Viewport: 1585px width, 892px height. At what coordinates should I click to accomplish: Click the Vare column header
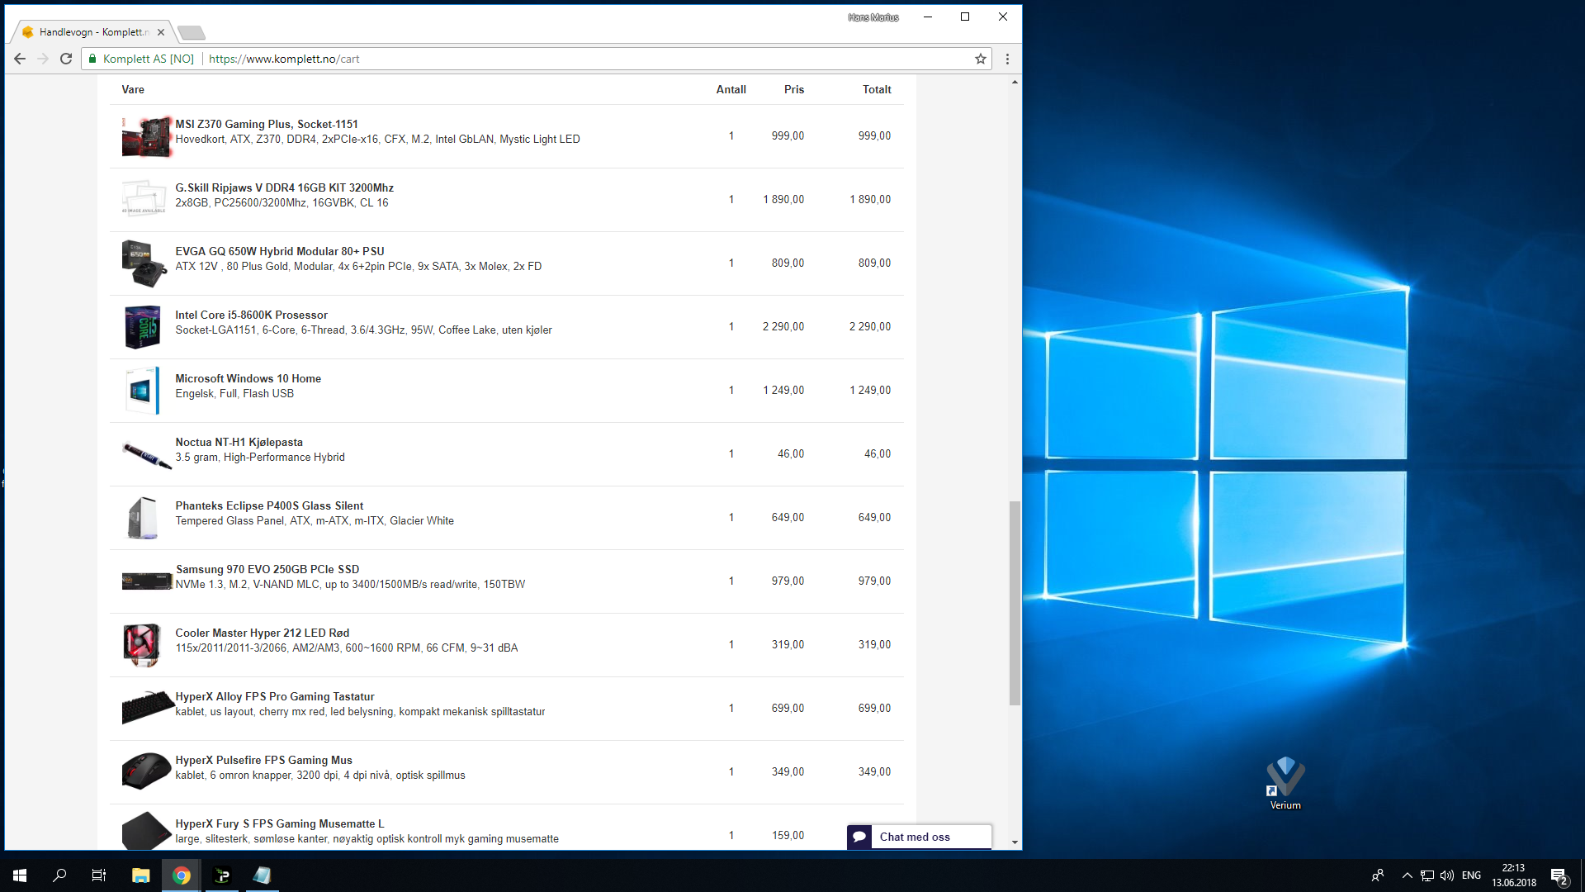point(133,89)
